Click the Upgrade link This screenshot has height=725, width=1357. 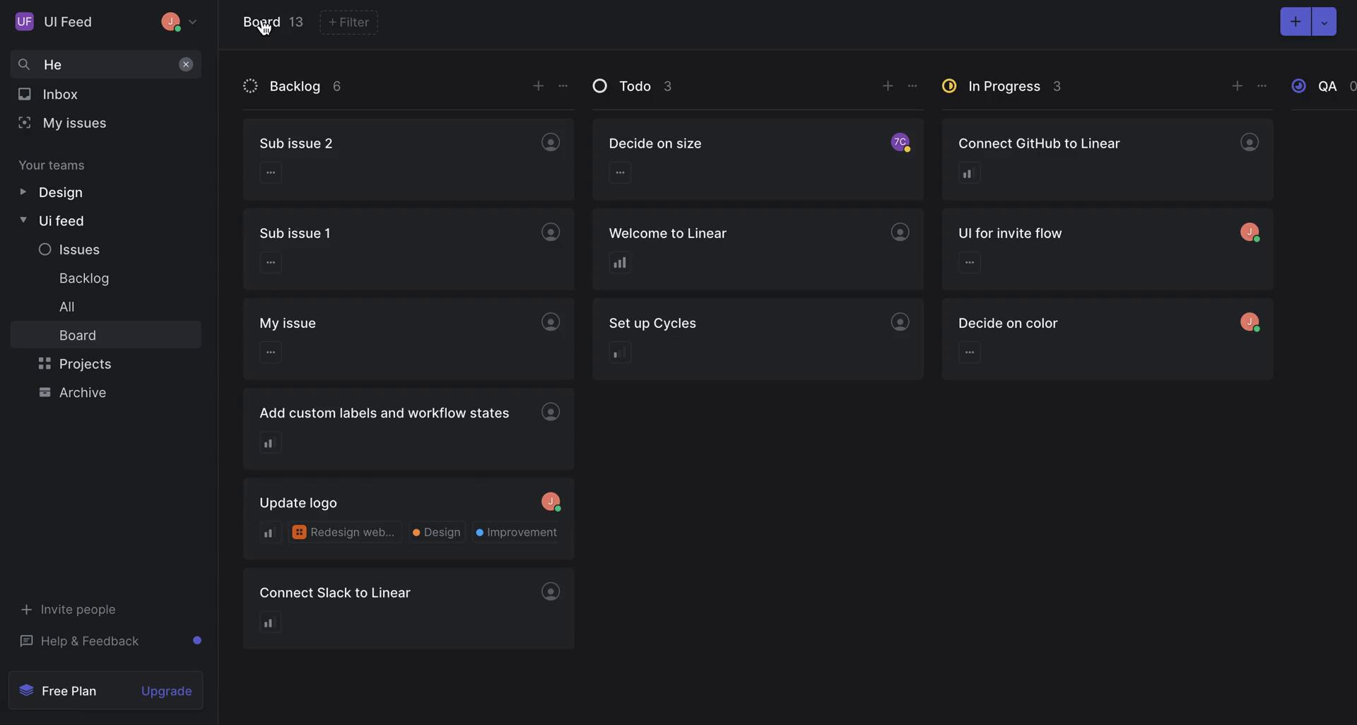(166, 691)
